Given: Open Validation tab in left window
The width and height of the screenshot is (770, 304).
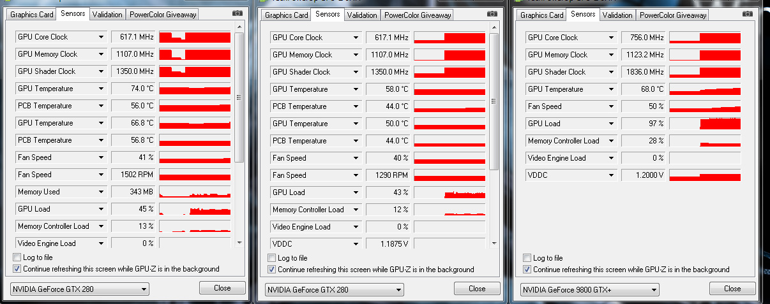Looking at the screenshot, I should (x=107, y=14).
